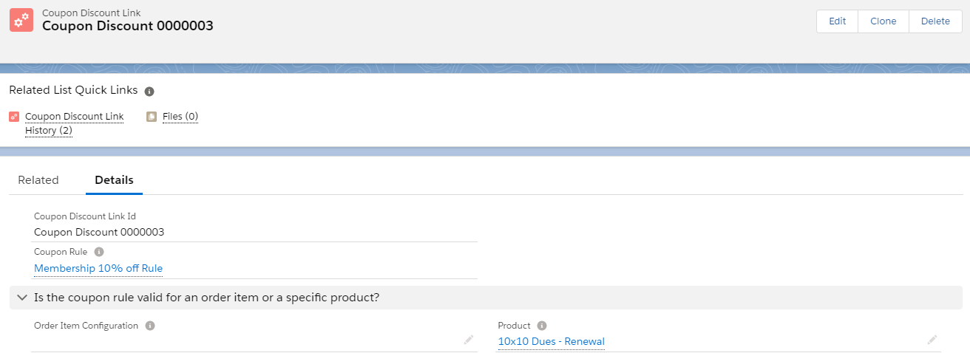Image resolution: width=970 pixels, height=353 pixels.
Task: Open the Membership 10% off Rule link
Action: (x=98, y=268)
